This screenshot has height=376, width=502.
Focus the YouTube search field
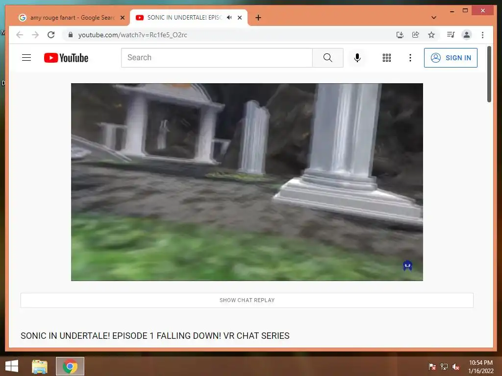click(x=217, y=58)
